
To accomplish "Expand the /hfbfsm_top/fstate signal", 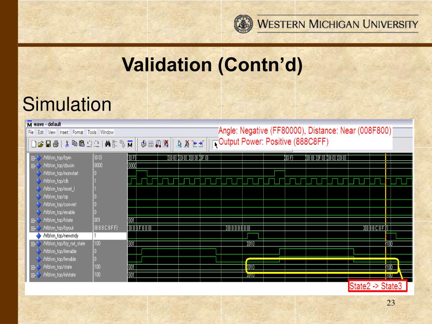I will tap(33, 220).
